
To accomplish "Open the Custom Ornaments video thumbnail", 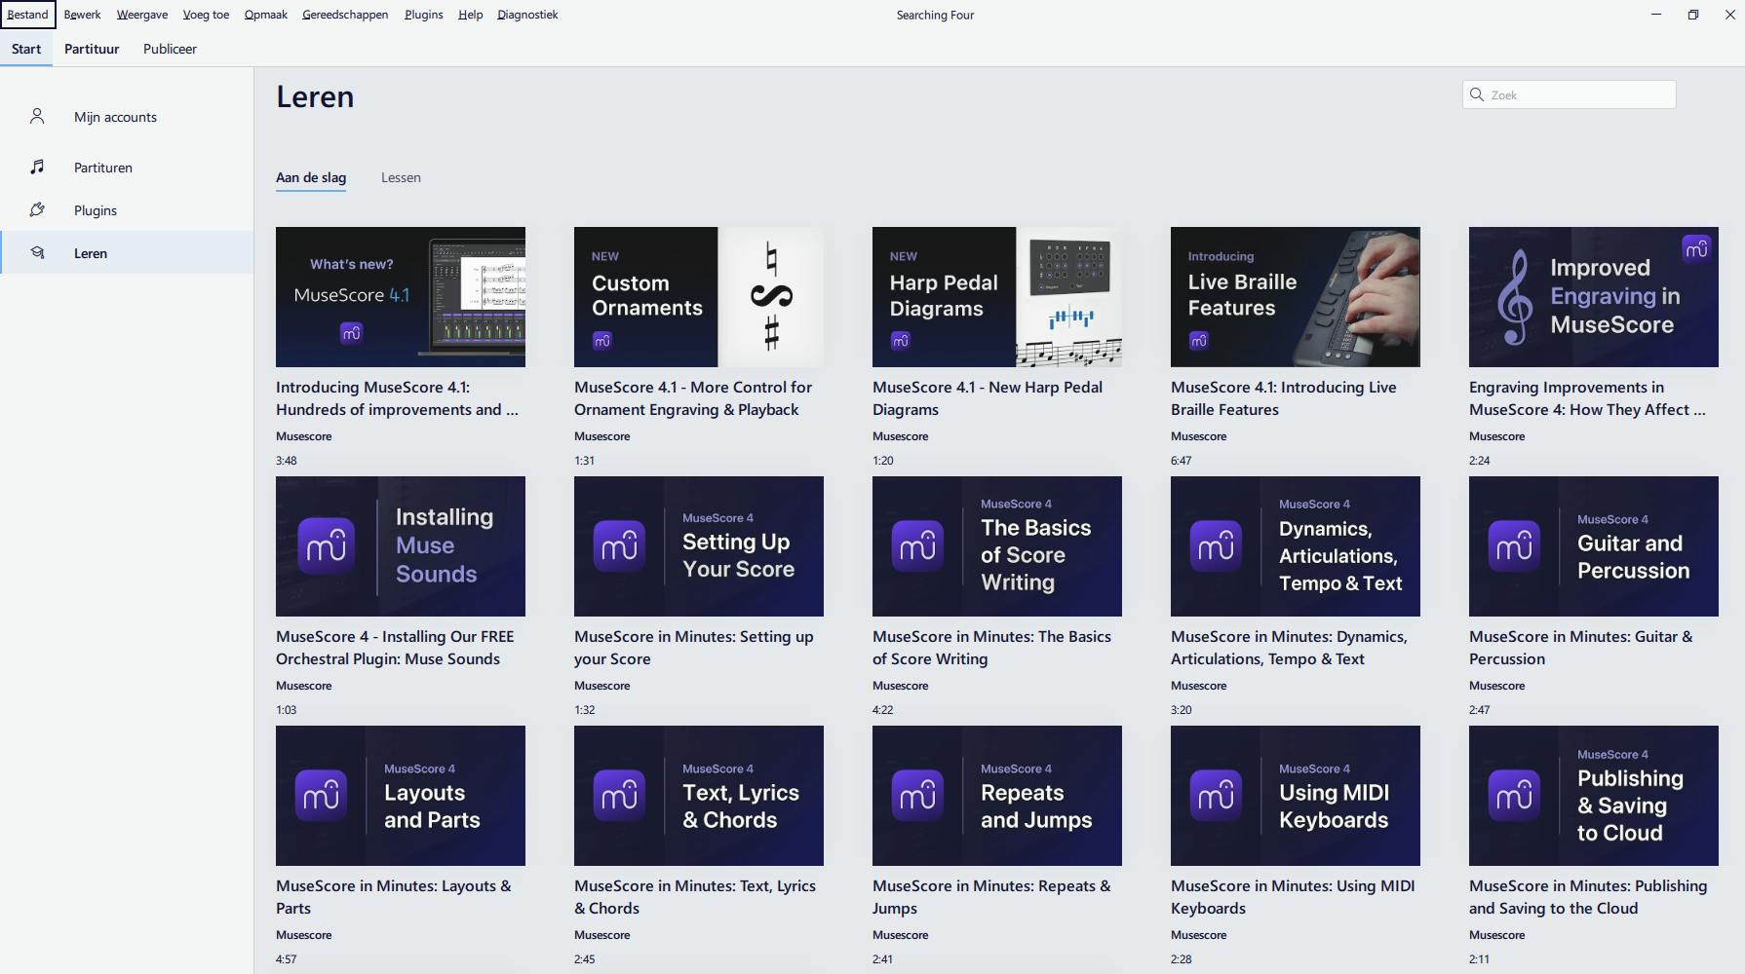I will 698,297.
